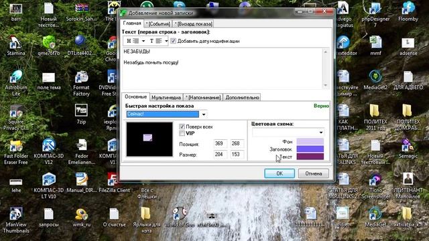Select the 'Ярлыки для нэта' folder icon

(x=146, y=220)
